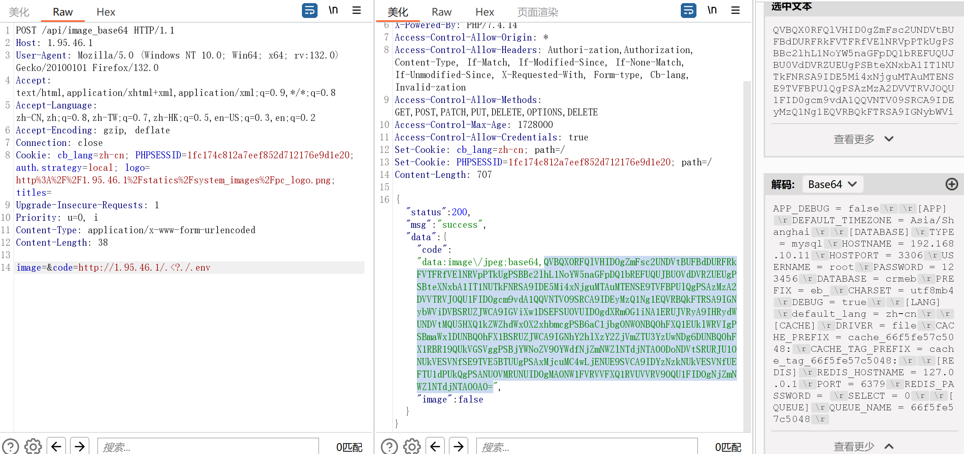Toggle word wrap icon in response panel
The width and height of the screenshot is (964, 454).
(x=688, y=11)
